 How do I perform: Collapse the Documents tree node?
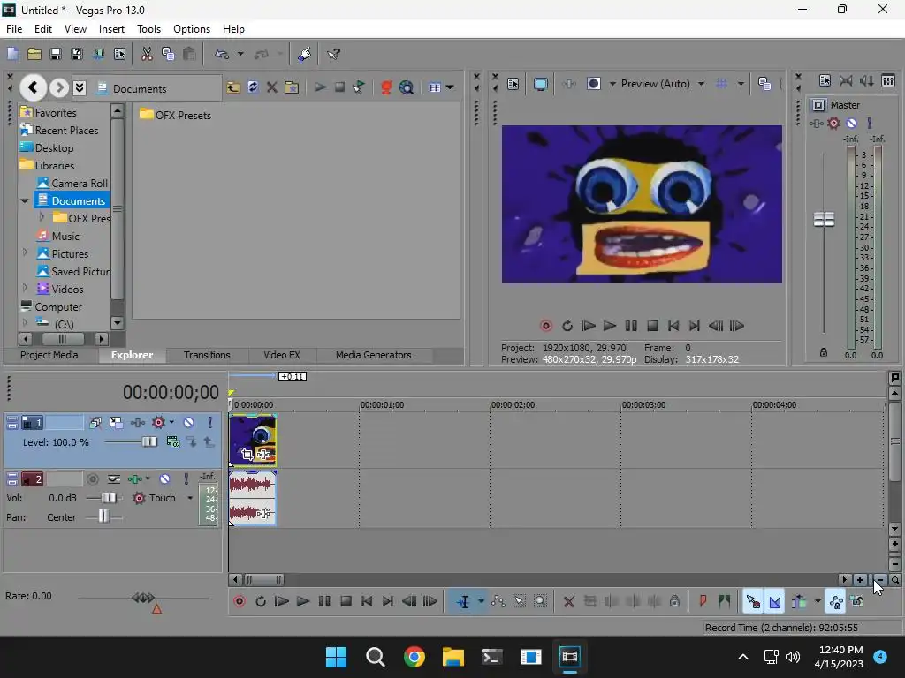pyautogui.click(x=25, y=200)
